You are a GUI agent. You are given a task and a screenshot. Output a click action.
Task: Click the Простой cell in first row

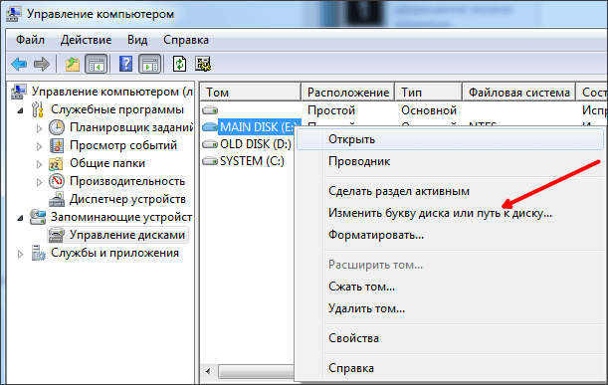coord(331,110)
